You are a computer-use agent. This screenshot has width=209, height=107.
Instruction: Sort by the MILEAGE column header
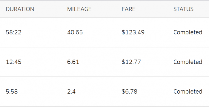pyautogui.click(x=79, y=9)
